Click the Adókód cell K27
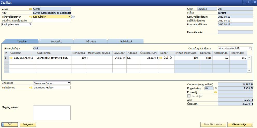 click(x=133, y=58)
